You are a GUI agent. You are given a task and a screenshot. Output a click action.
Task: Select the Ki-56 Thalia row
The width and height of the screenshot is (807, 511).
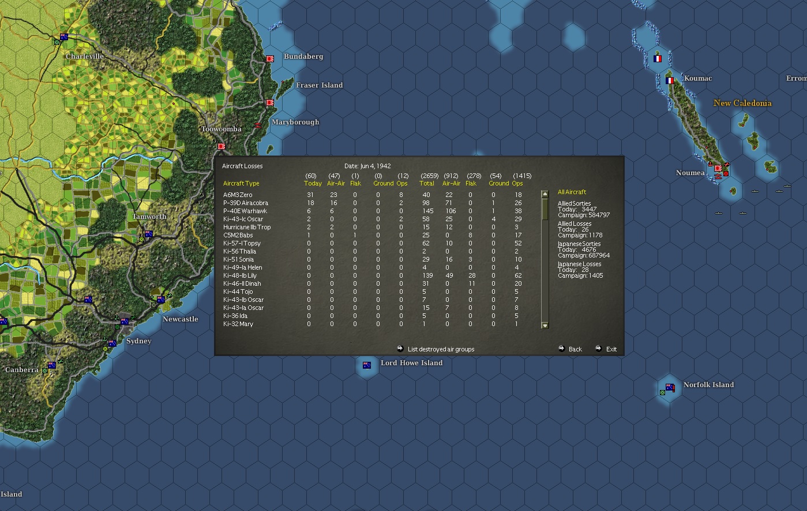tap(373, 251)
